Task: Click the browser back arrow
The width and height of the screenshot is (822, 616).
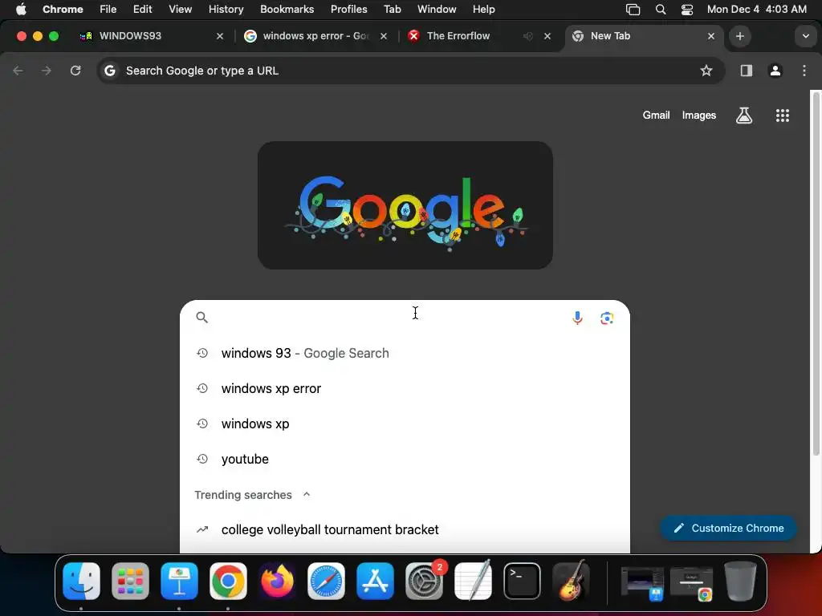Action: (x=18, y=71)
